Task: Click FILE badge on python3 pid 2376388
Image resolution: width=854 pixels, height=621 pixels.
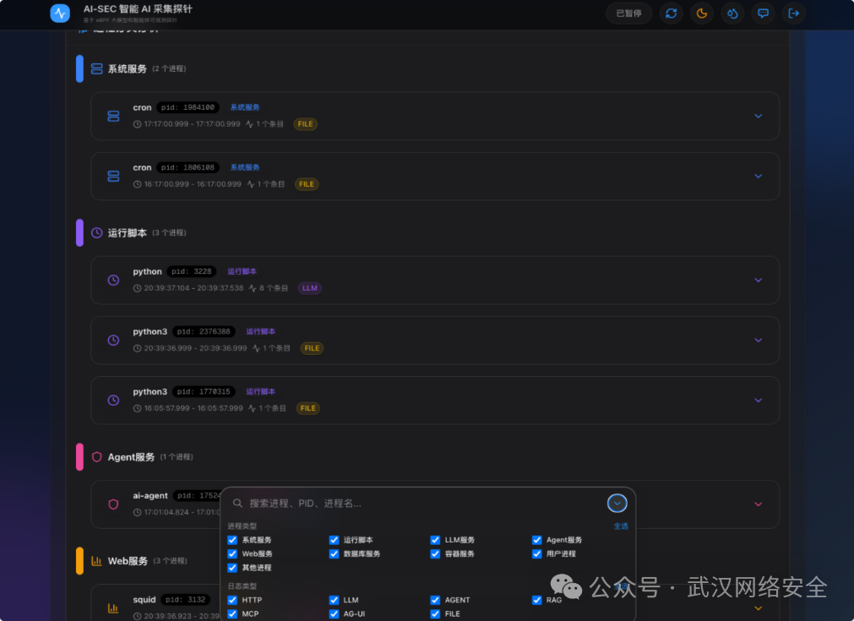Action: [x=312, y=348]
